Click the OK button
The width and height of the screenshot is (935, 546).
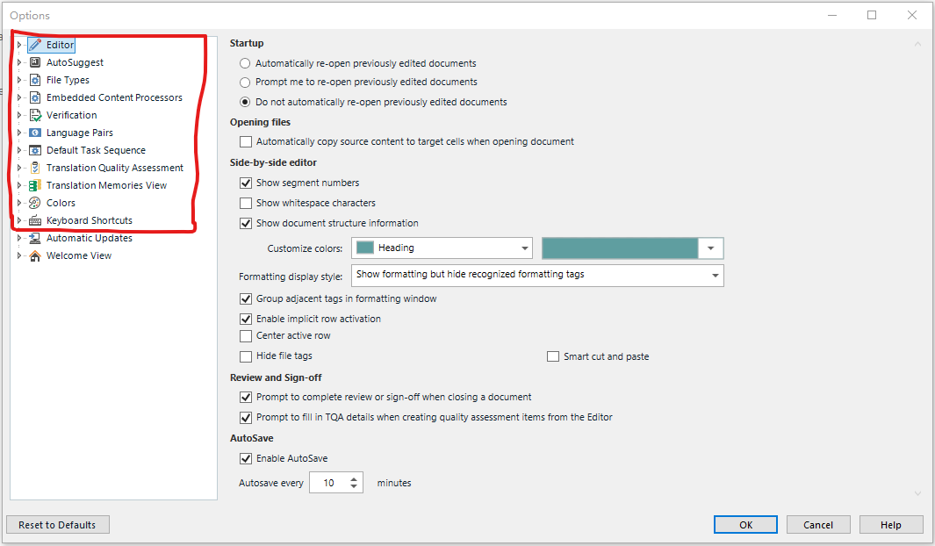745,525
